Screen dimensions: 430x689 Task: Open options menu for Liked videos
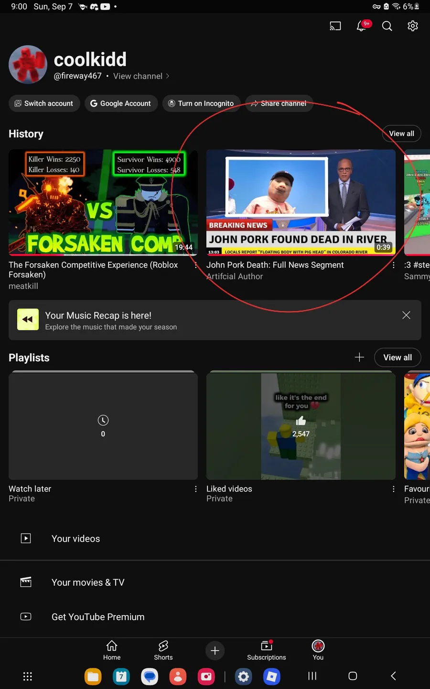coord(393,489)
